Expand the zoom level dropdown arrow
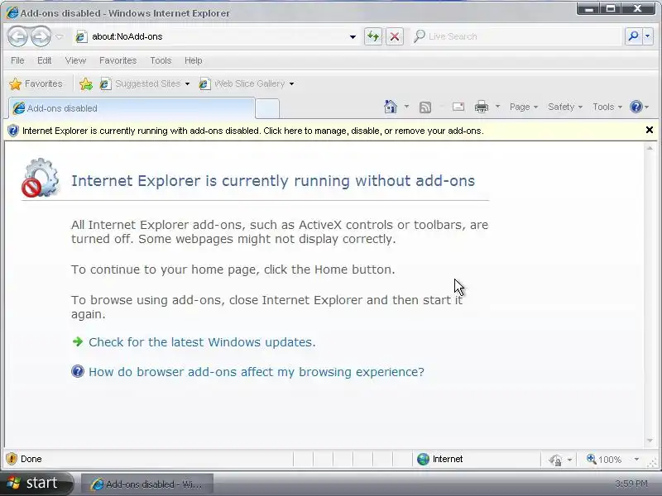Image resolution: width=662 pixels, height=496 pixels. [x=636, y=460]
